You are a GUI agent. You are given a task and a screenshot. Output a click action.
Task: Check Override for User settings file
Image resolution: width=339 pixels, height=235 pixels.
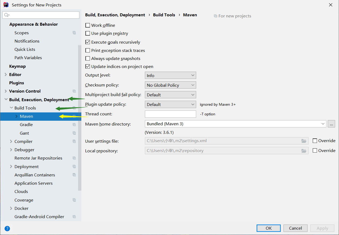point(315,141)
